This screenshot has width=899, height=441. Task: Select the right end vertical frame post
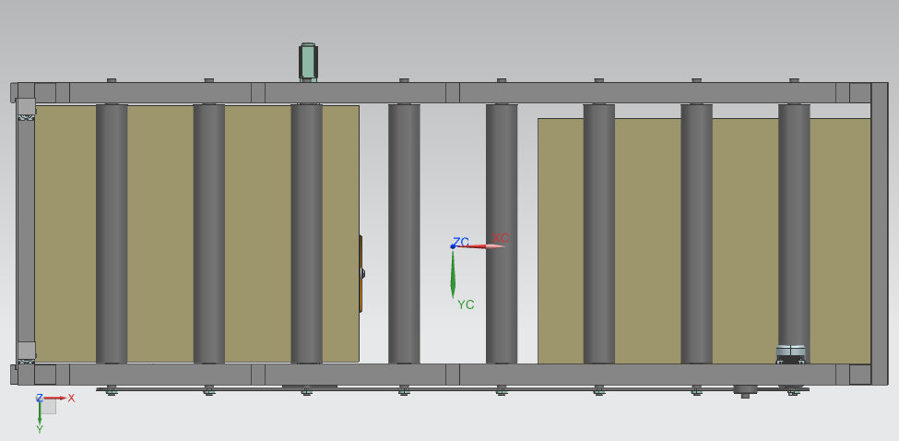coord(880,233)
